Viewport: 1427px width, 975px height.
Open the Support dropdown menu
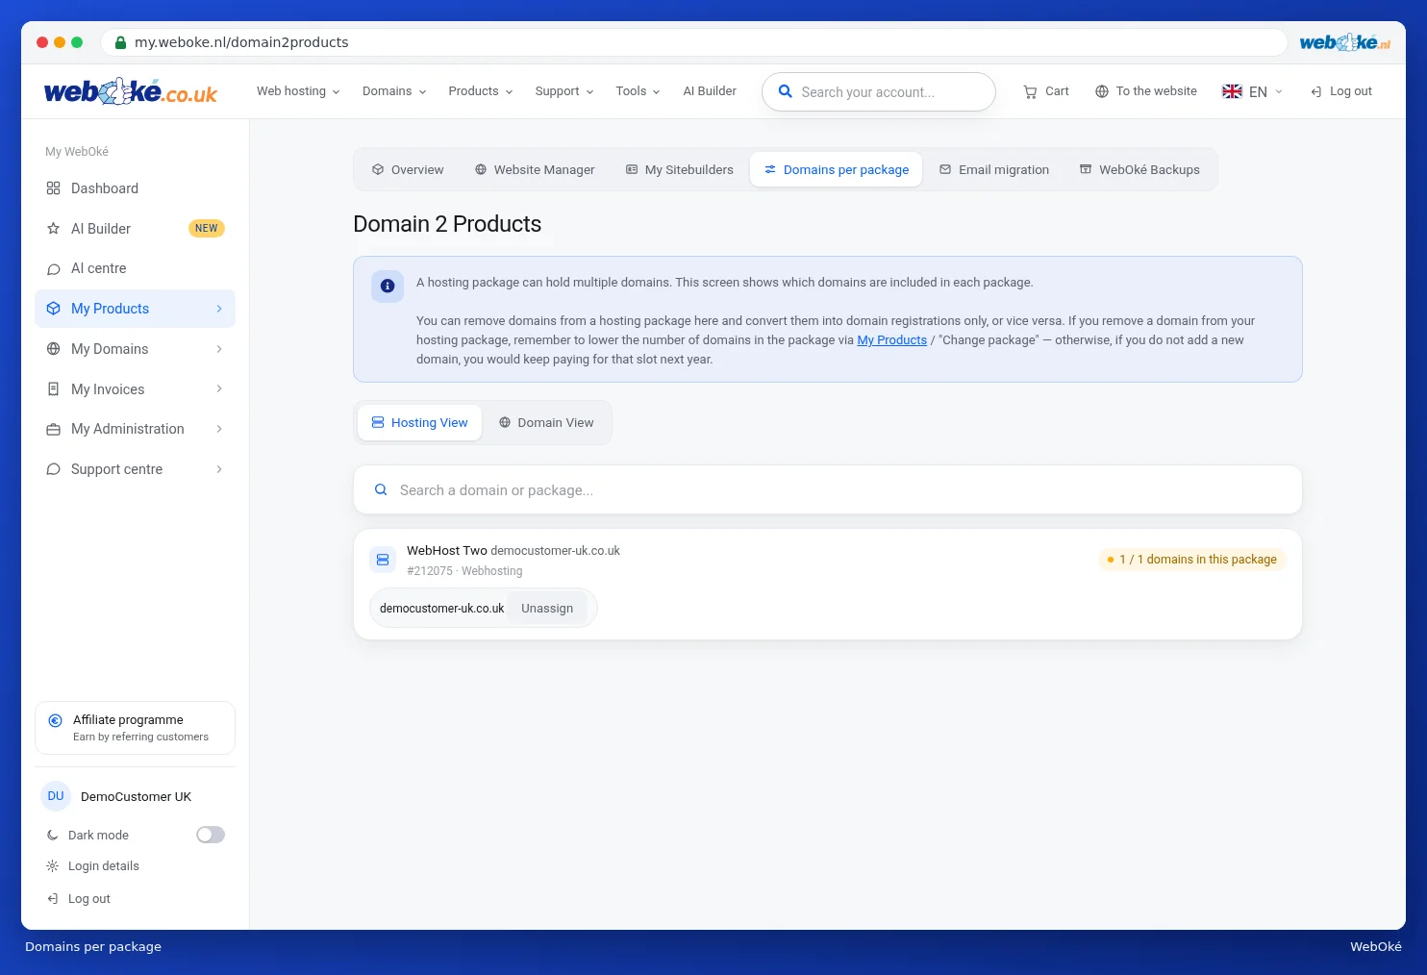[564, 91]
